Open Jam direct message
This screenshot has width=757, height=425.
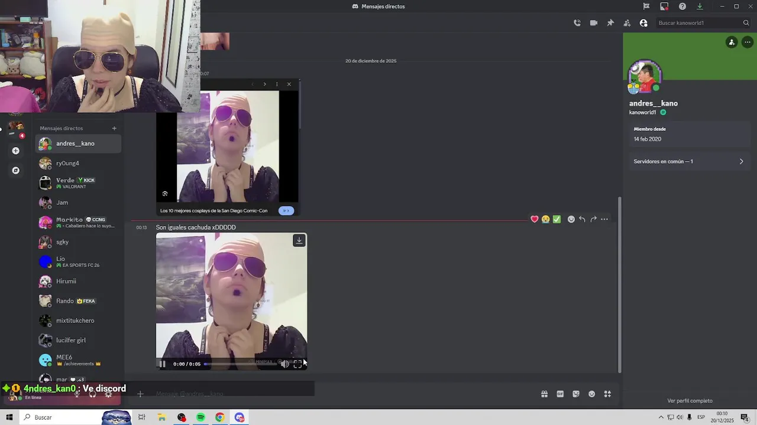[x=78, y=202]
